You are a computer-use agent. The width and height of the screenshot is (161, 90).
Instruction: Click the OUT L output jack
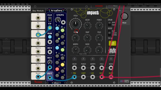coord(102,77)
